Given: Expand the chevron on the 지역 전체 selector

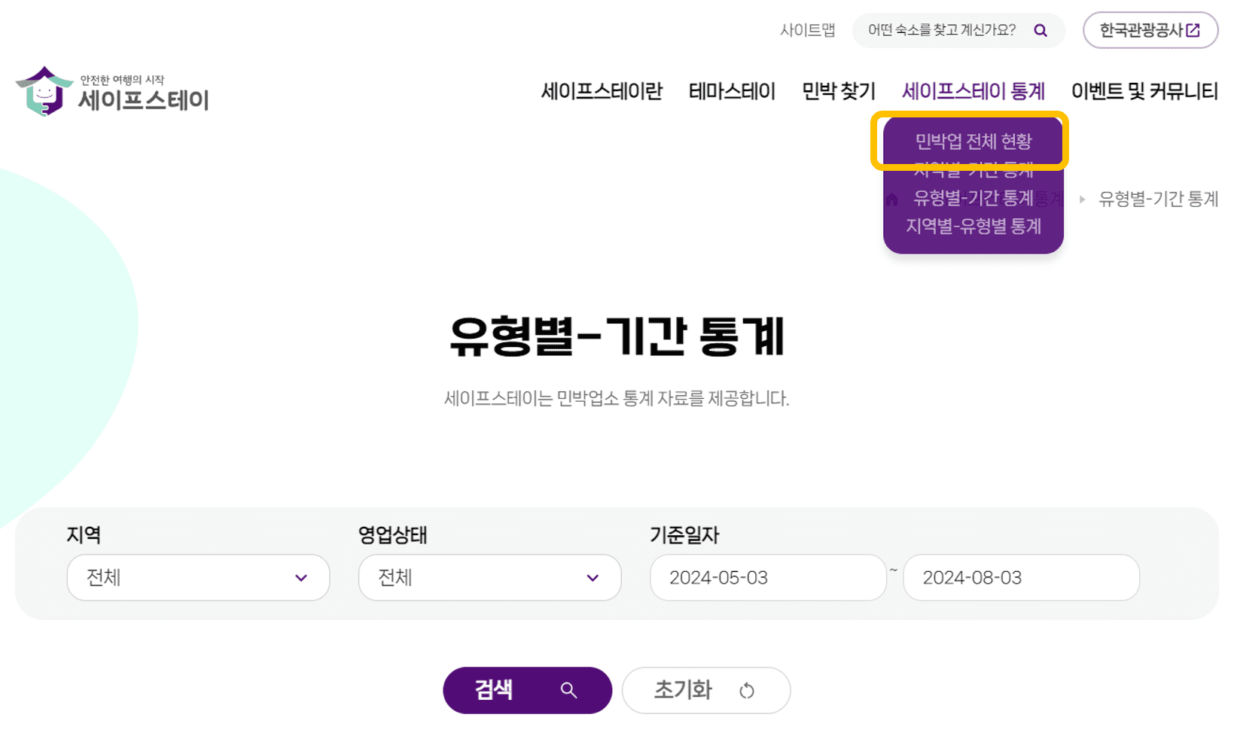Looking at the screenshot, I should click(302, 578).
